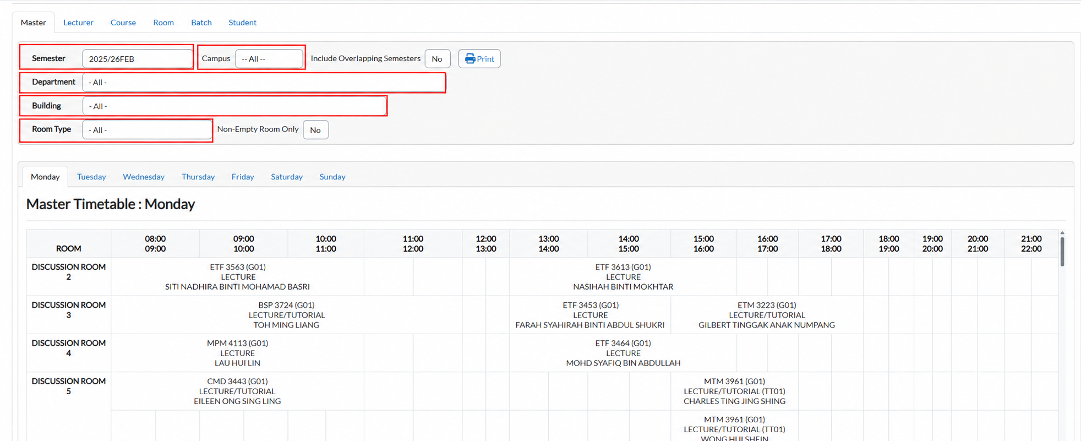Click the Print button with printer icon
Image resolution: width=1081 pixels, height=441 pixels.
point(479,58)
